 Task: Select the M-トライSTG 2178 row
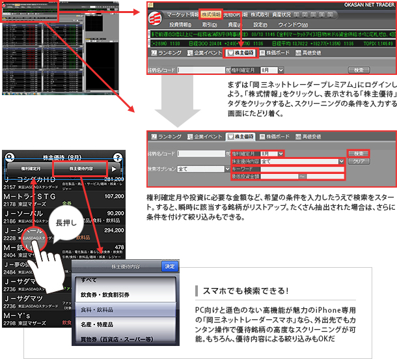coord(64,200)
